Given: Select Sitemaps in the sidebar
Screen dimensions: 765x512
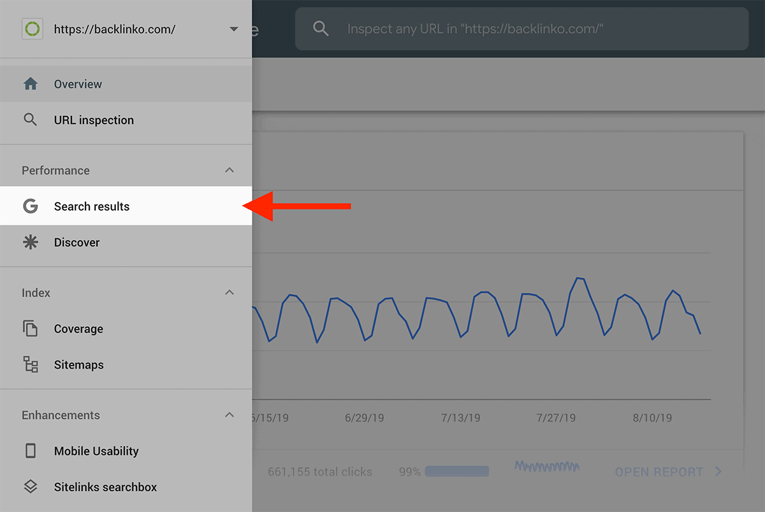Looking at the screenshot, I should (79, 364).
